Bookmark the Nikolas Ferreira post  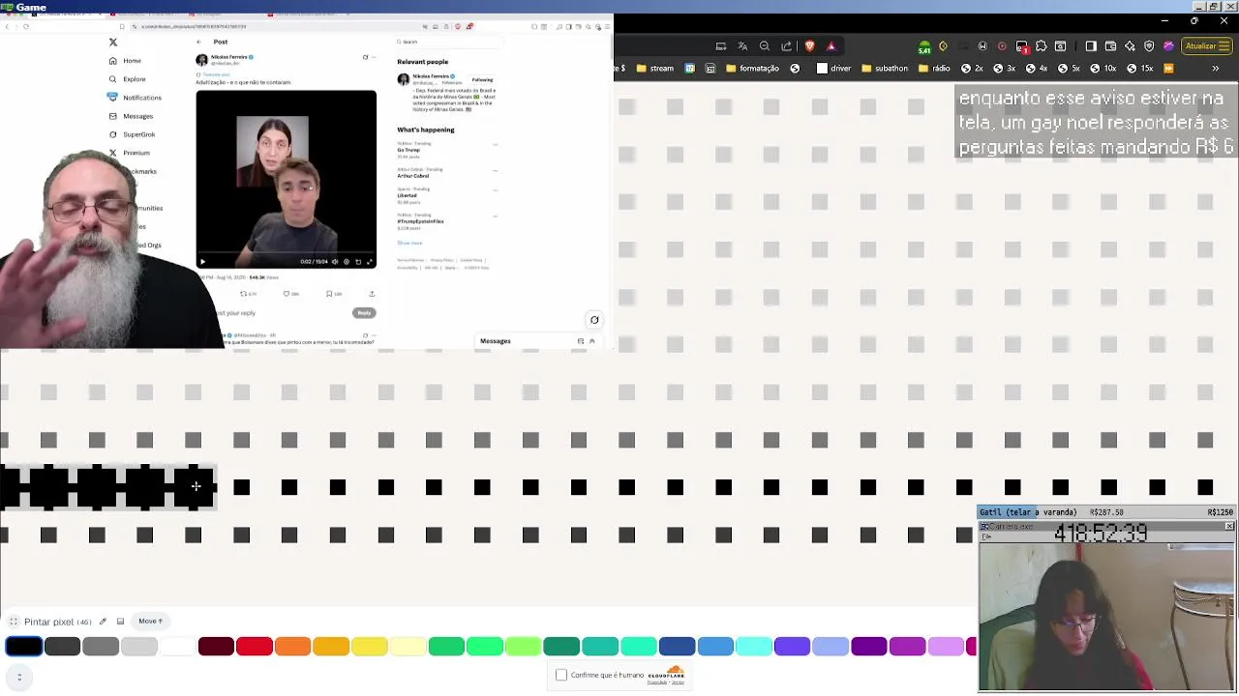click(333, 294)
